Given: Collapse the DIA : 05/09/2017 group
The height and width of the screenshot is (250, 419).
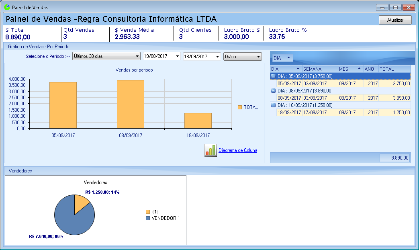Looking at the screenshot, I should tap(273, 76).
